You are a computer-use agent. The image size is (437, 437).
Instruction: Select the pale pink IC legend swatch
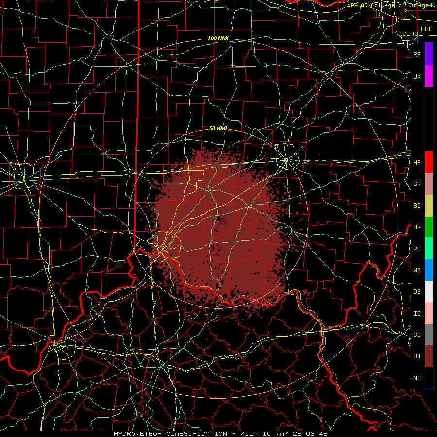(x=429, y=313)
